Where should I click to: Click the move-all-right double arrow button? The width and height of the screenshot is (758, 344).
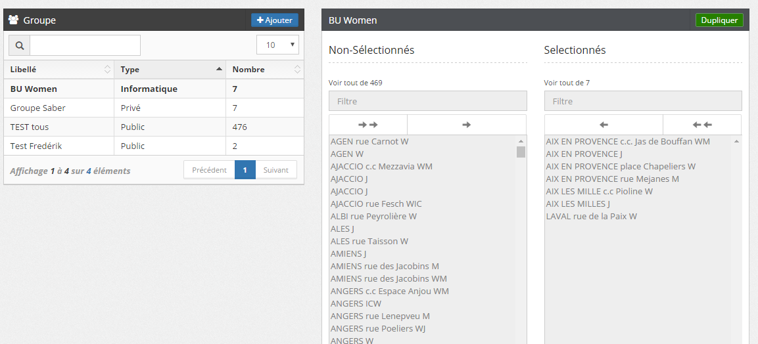368,125
